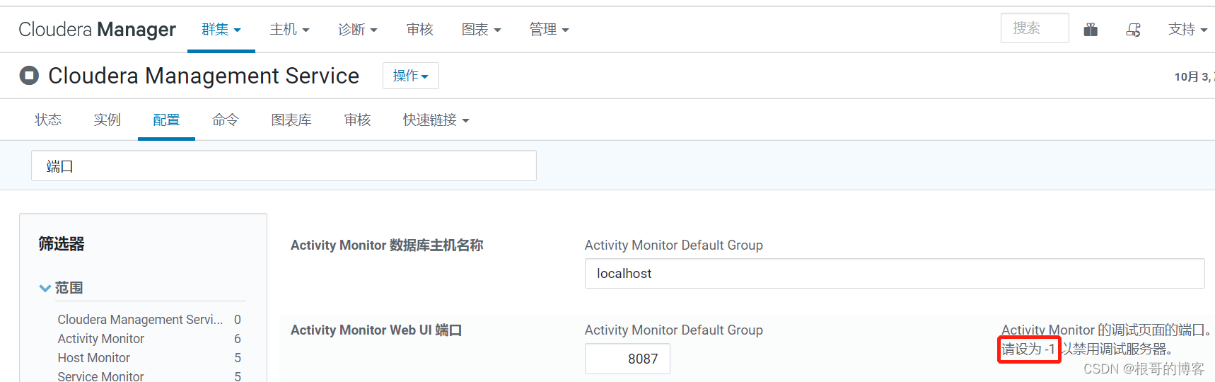1215x382 pixels.
Task: Click the Activity Monitor Web UI port field
Action: click(627, 359)
